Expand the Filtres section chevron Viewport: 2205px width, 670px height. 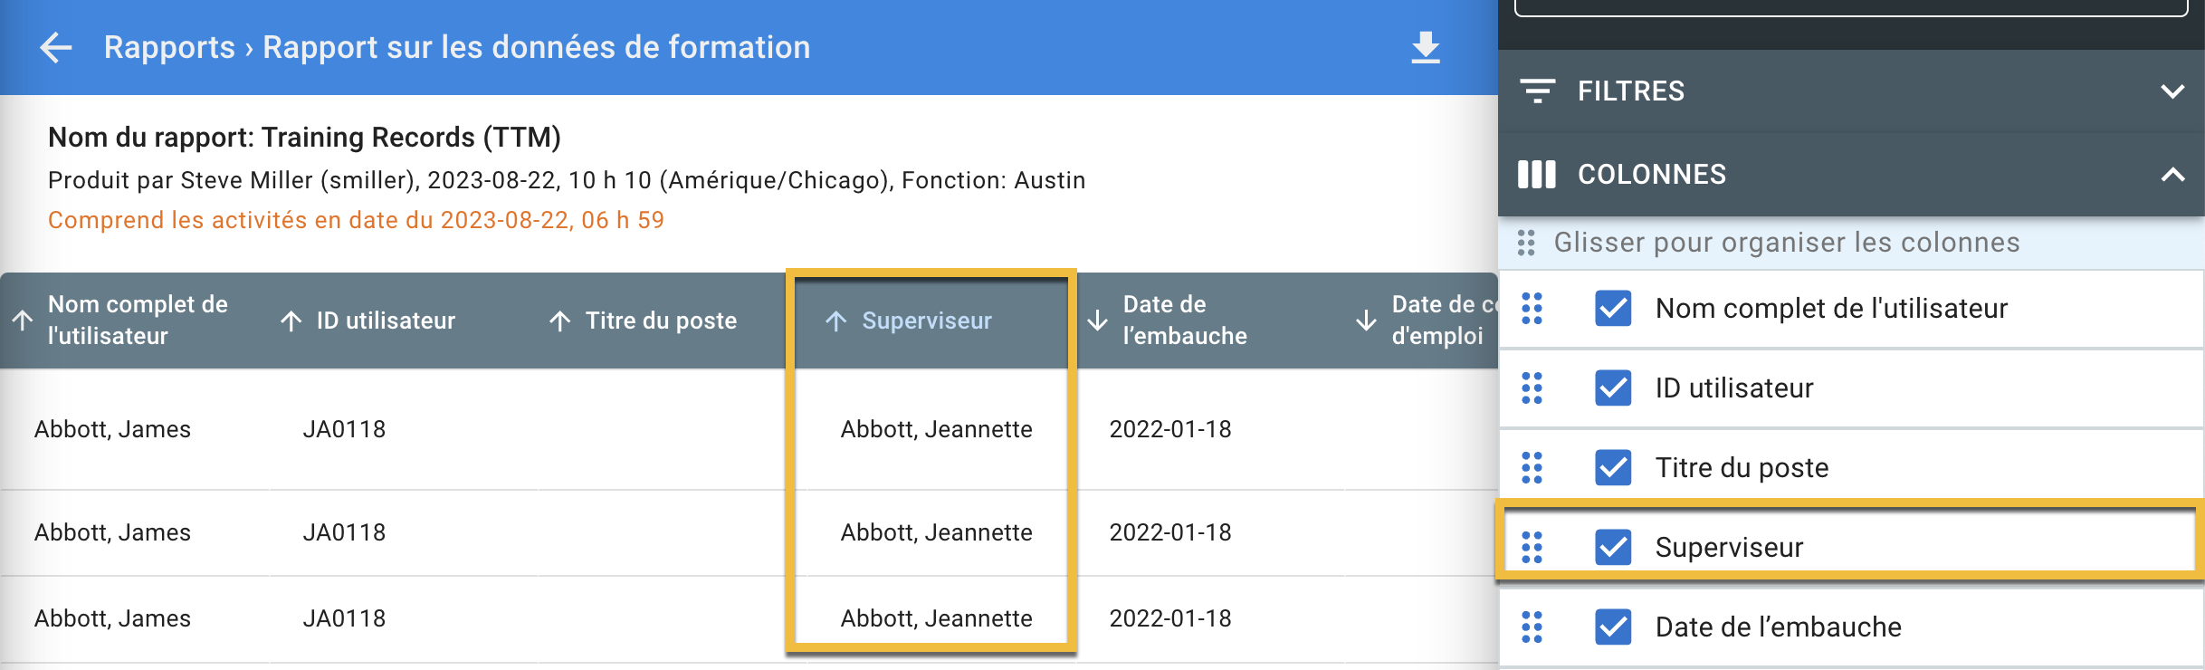[2172, 91]
